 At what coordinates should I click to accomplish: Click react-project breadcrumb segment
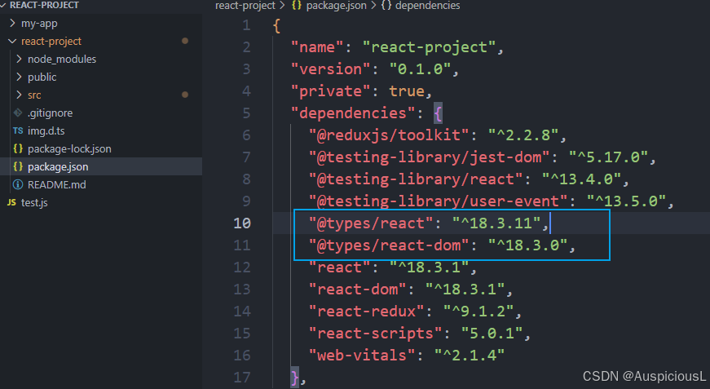click(245, 6)
